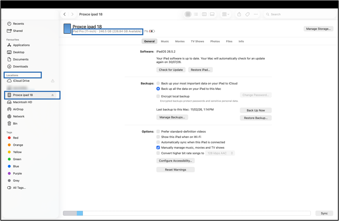This screenshot has width=339, height=221.
Task: Switch to the Files tab
Action: click(x=229, y=41)
